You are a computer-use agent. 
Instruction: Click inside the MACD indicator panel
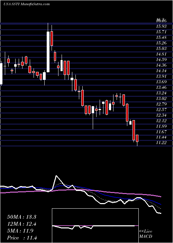point(95,226)
